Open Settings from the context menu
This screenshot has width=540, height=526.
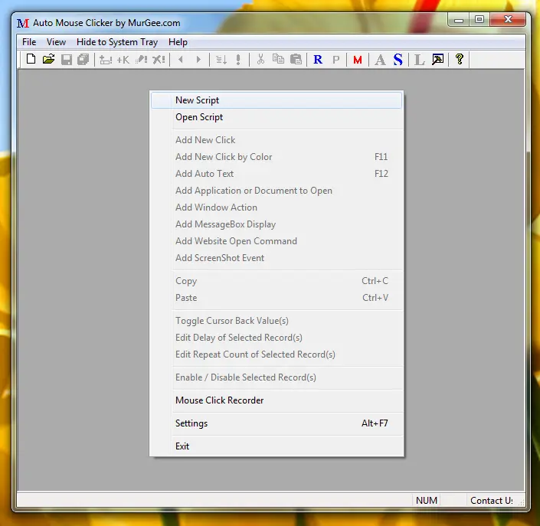tap(191, 423)
